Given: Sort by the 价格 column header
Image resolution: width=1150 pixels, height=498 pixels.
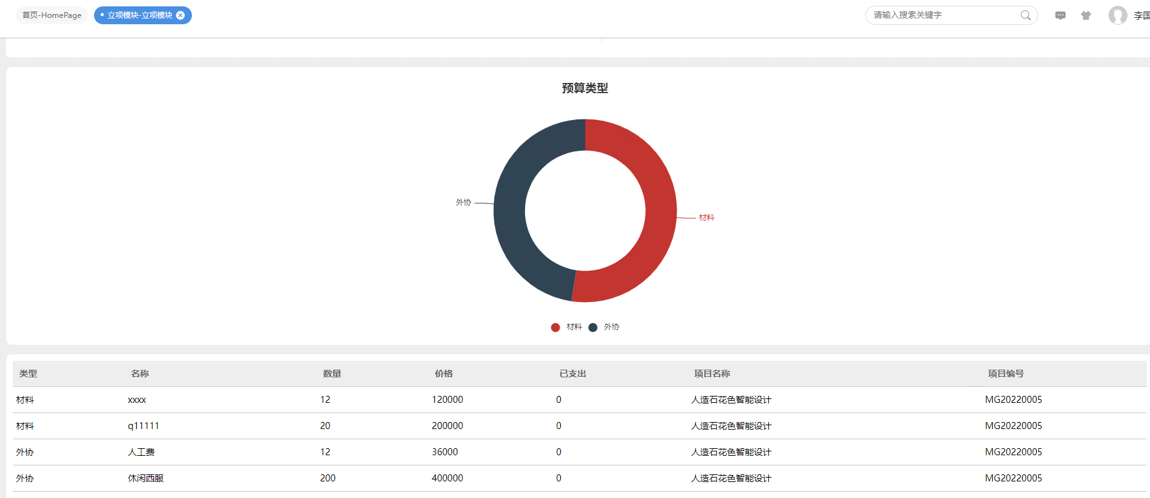Looking at the screenshot, I should [x=444, y=373].
